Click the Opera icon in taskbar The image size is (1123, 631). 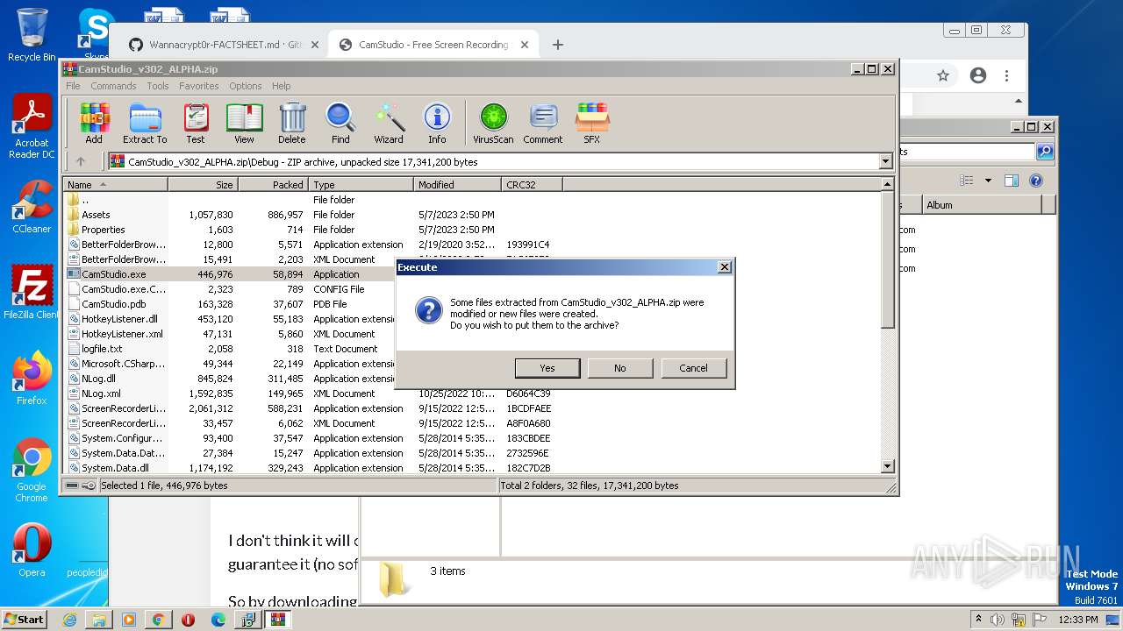188,620
